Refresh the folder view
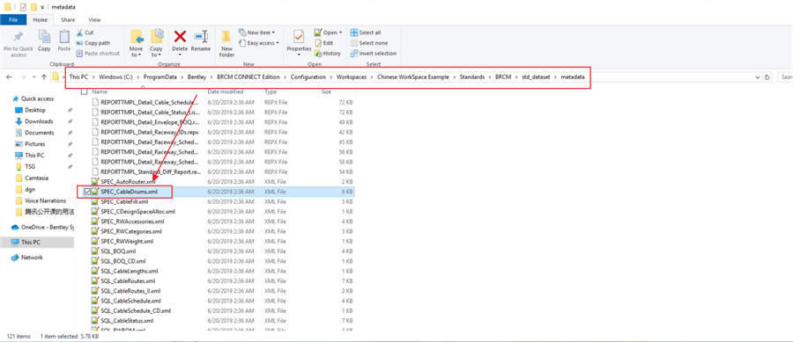Screen dimensions: 793x342 767,77
